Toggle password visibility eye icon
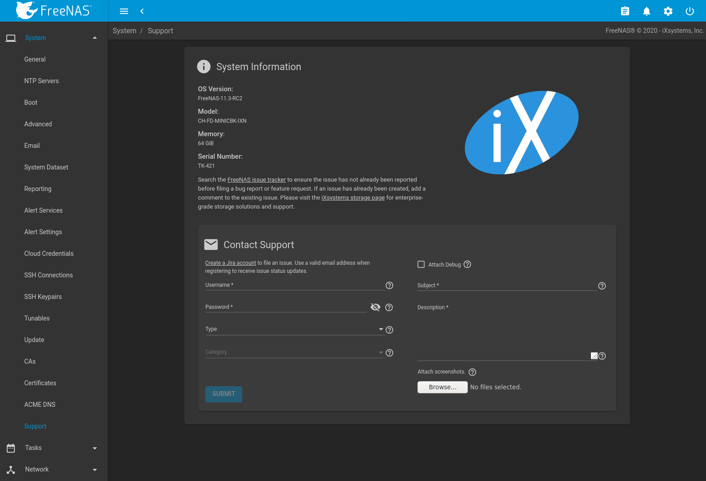 point(375,307)
